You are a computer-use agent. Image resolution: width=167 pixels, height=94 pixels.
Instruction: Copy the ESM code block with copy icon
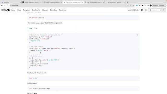[x=138, y=35]
